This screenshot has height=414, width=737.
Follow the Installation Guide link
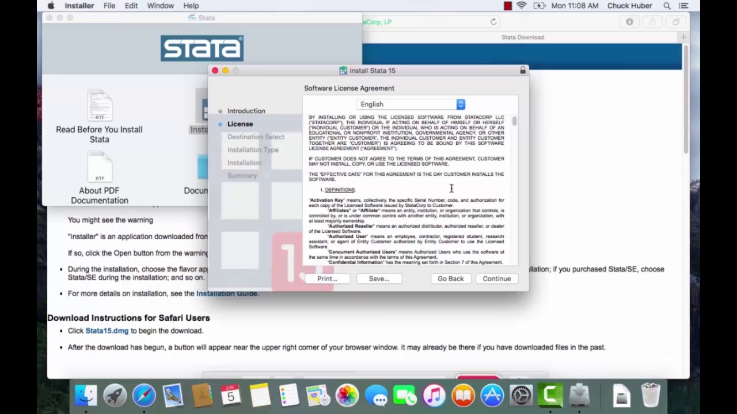(227, 293)
